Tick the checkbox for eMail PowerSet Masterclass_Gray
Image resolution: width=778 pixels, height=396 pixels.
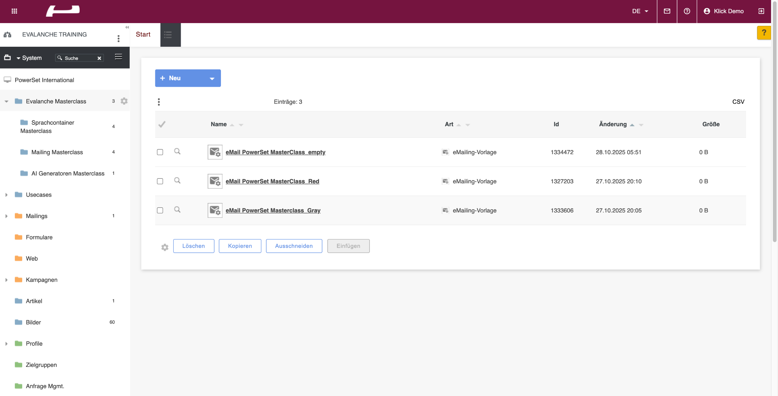pyautogui.click(x=160, y=210)
